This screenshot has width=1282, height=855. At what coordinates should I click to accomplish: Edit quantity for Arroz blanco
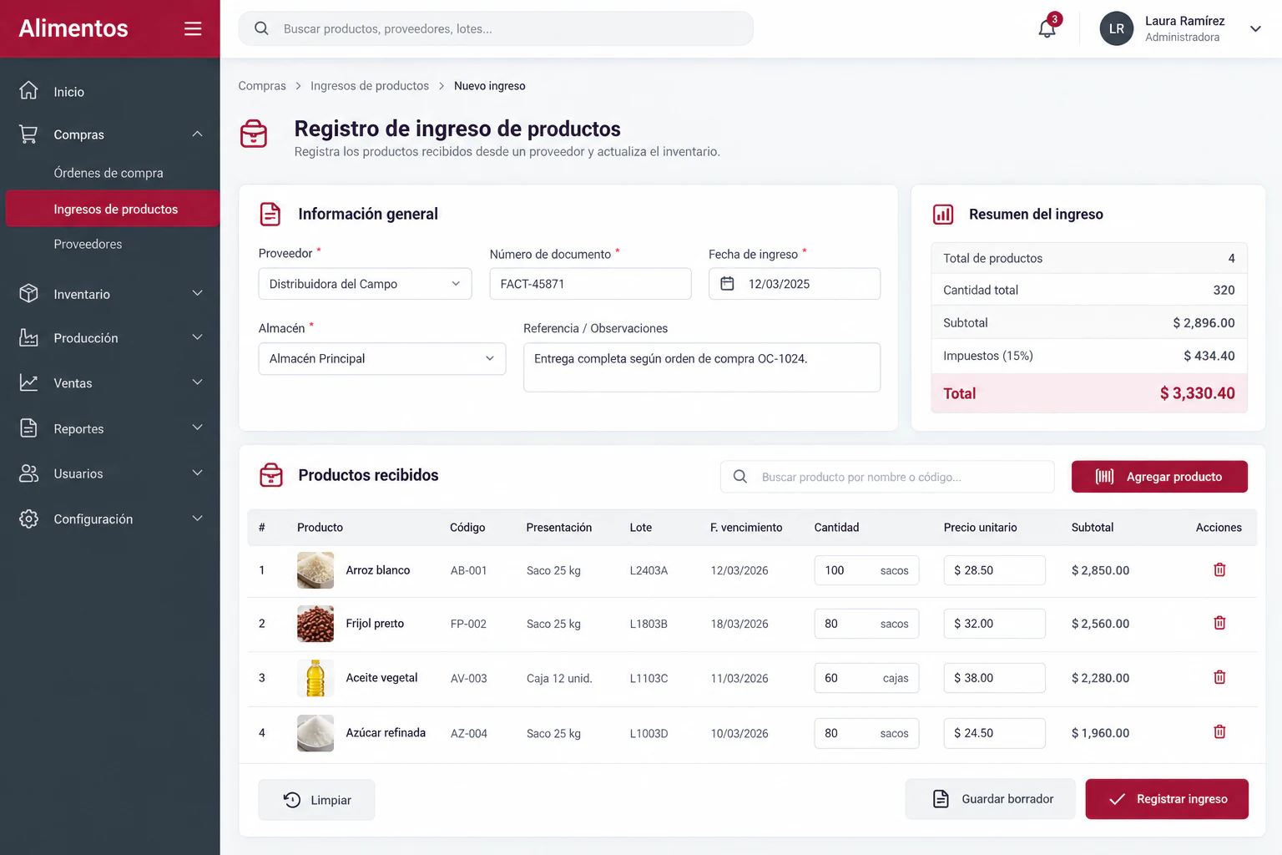(866, 570)
